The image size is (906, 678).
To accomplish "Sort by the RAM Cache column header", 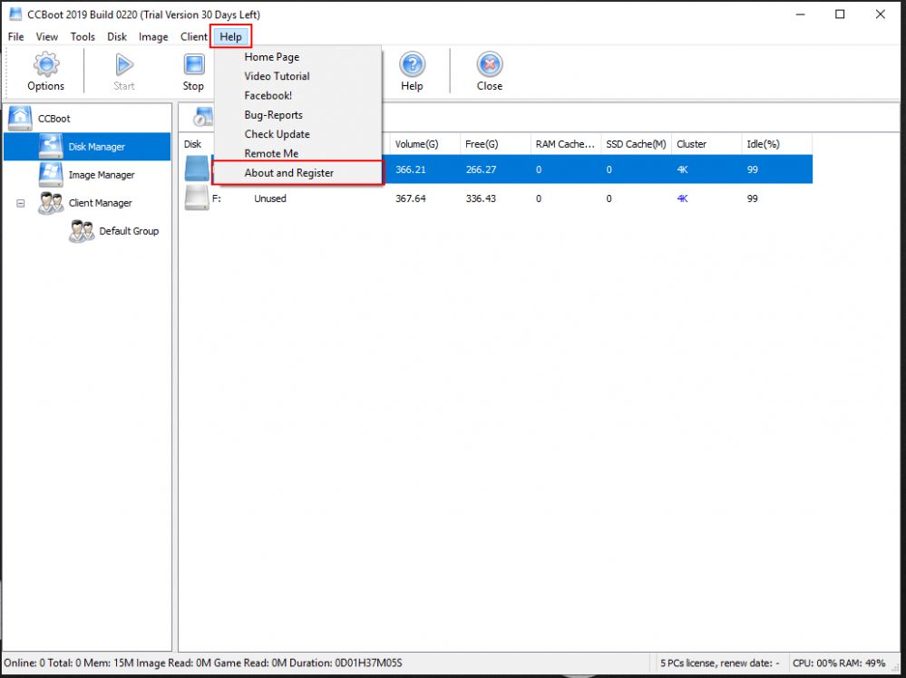I will (566, 144).
